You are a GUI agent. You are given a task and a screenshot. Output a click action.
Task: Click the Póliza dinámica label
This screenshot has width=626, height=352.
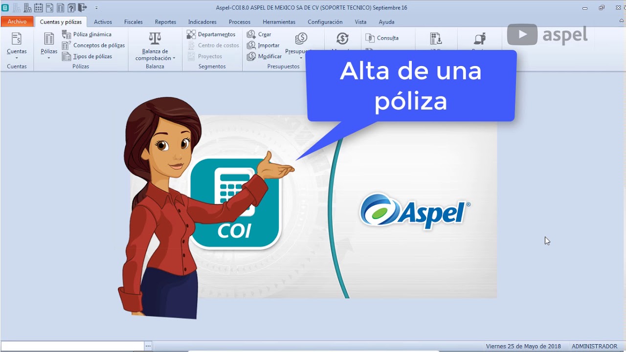(x=92, y=35)
